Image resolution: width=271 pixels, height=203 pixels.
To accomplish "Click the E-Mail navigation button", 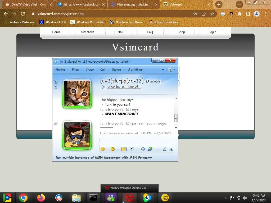I will pos(119,32).
